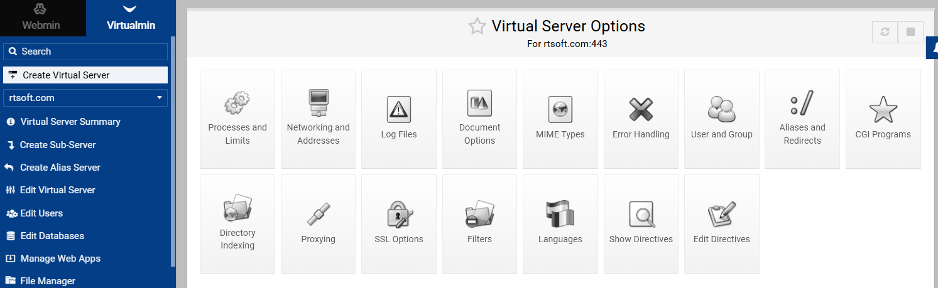The height and width of the screenshot is (288, 938).
Task: Open Show Directives icon
Action: [x=641, y=215]
